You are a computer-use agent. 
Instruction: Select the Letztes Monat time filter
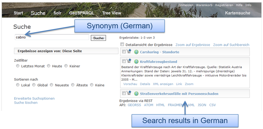(x=17, y=66)
